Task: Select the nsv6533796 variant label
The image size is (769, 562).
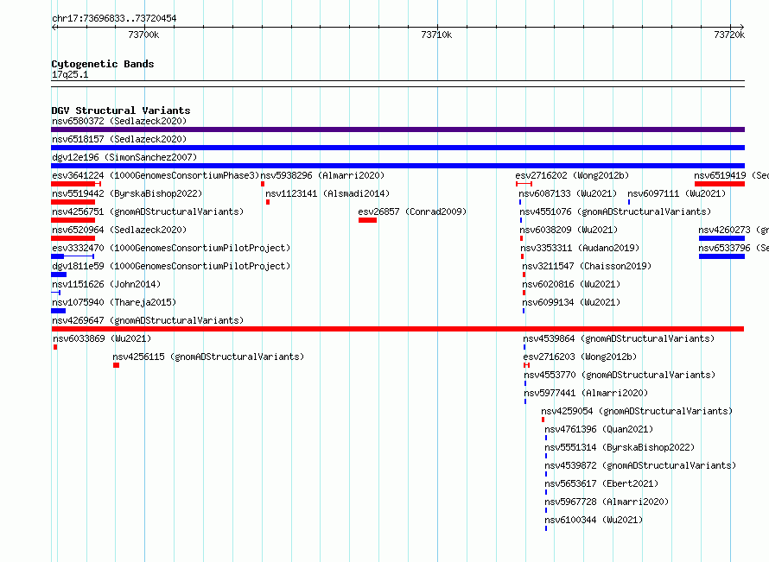Action: click(734, 248)
